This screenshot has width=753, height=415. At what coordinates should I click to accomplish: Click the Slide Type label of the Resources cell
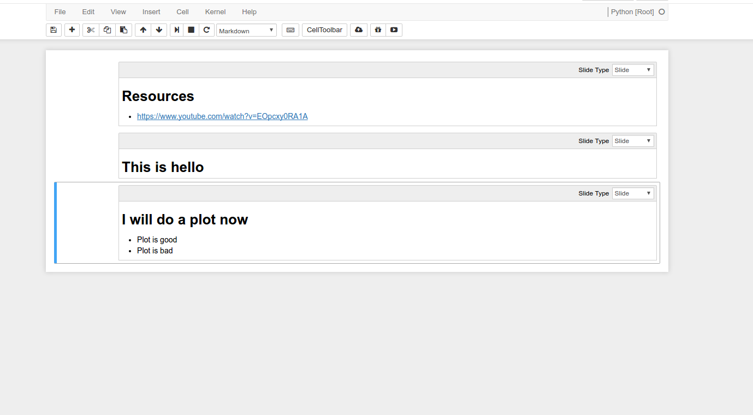[x=594, y=70]
